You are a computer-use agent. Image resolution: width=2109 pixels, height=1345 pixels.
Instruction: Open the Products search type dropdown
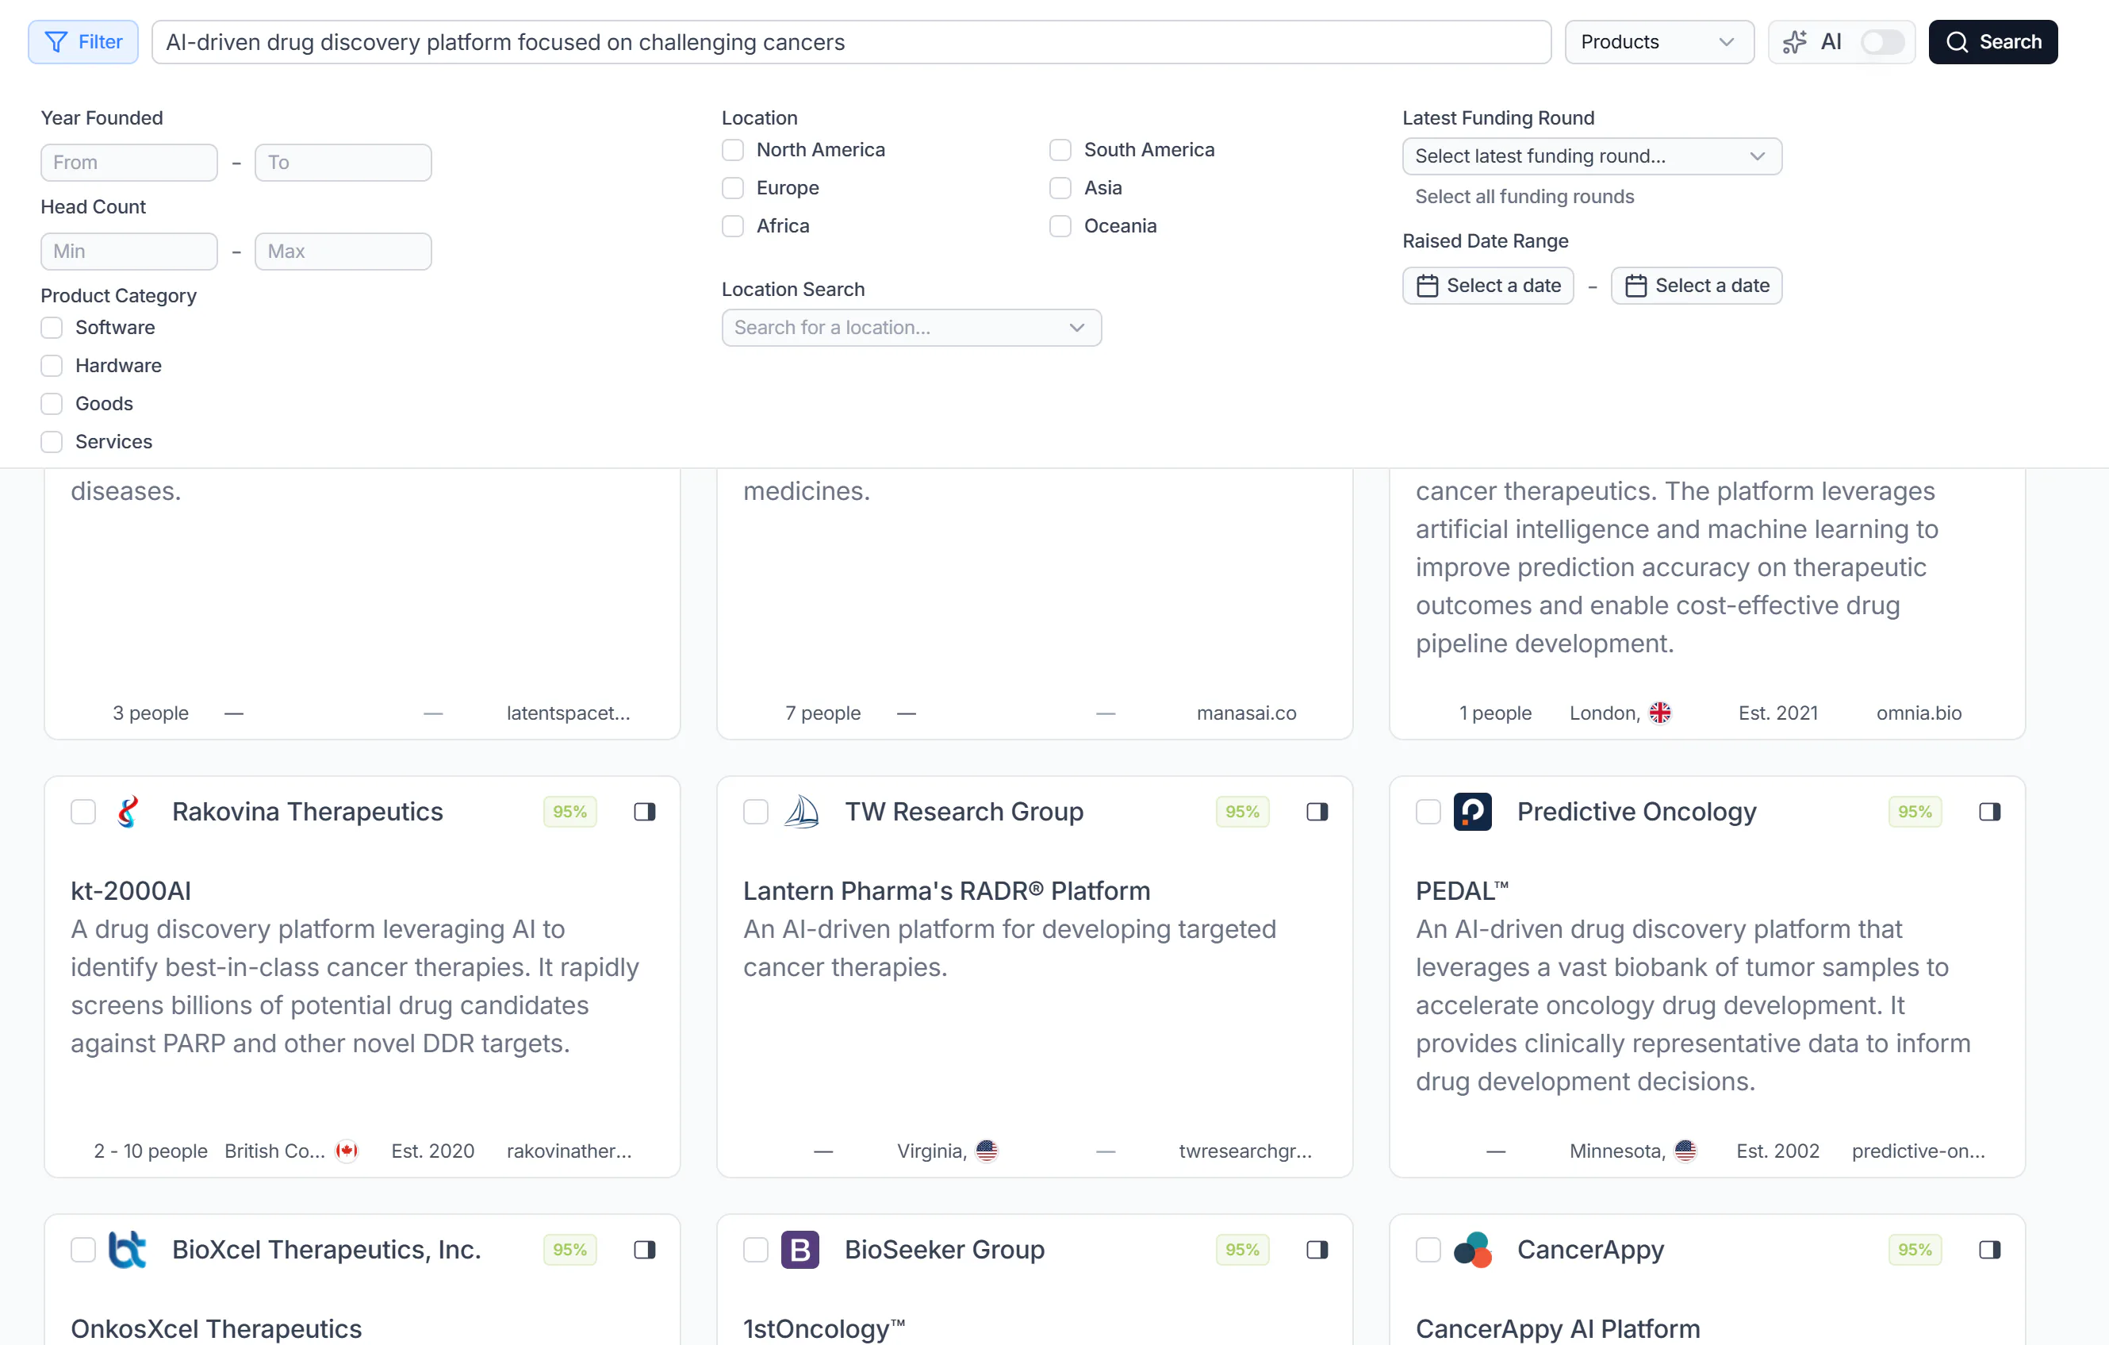point(1658,42)
